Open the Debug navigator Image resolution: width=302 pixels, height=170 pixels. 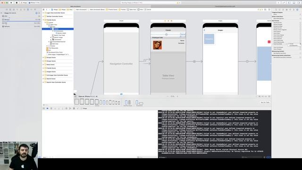[28, 9]
